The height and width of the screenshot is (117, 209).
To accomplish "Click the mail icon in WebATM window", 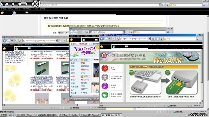I will pyautogui.click(x=126, y=46).
